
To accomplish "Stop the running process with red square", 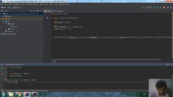I will [x=164, y=8].
